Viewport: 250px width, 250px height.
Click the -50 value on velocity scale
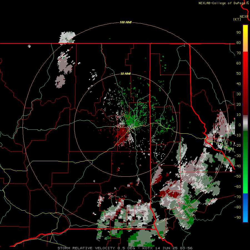(237, 176)
